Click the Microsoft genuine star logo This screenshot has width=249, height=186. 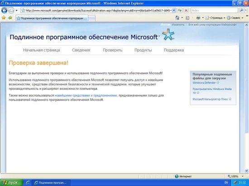click(x=168, y=34)
